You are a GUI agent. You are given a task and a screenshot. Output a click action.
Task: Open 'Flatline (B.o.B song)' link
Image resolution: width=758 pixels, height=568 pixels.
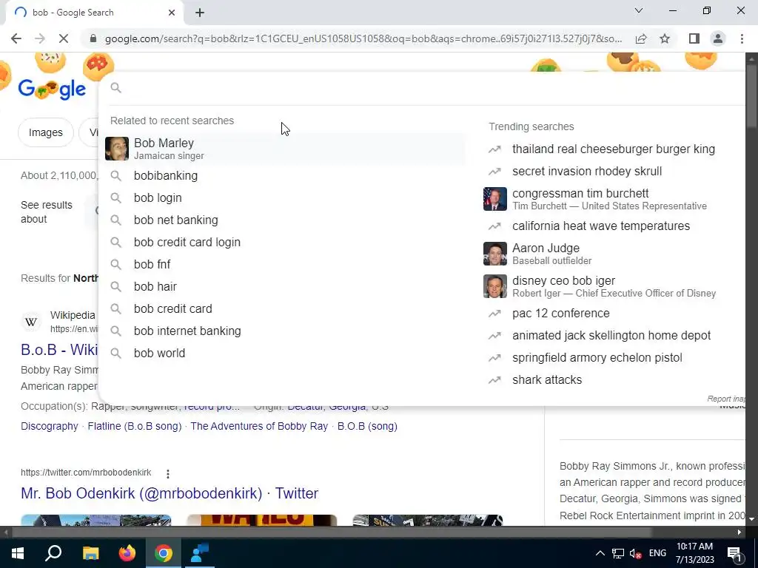135,427
